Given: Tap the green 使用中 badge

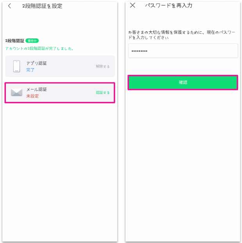Looking at the screenshot, I should (32, 41).
